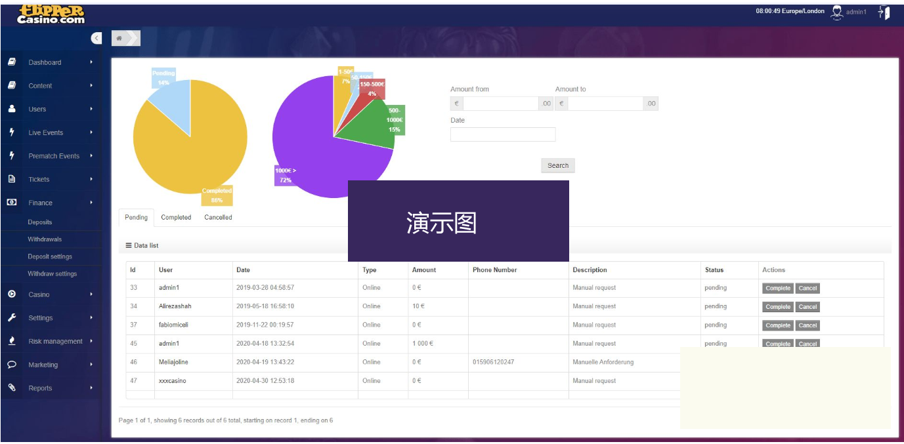This screenshot has width=904, height=444.
Task: Collapse the sidebar with the arrow icon
Action: (97, 39)
